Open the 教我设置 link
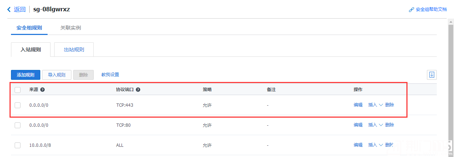The height and width of the screenshot is (157, 454). pyautogui.click(x=110, y=75)
